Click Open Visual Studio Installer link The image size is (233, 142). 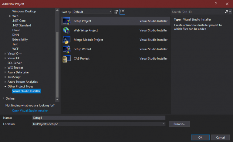pos(30,111)
